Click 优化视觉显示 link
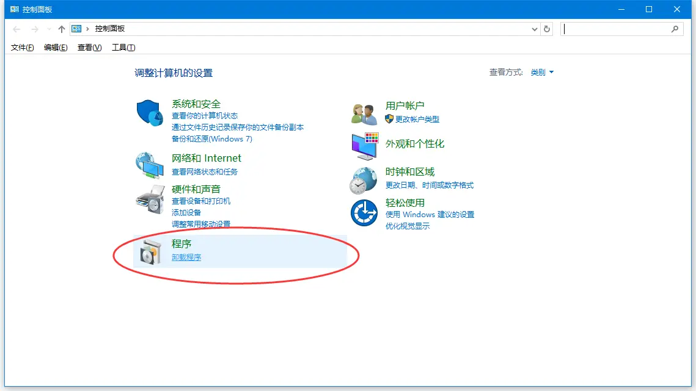 (408, 226)
